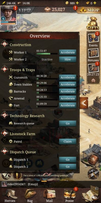Collapse the Overview panel with left chevron
The image size is (101, 203).
tap(84, 103)
